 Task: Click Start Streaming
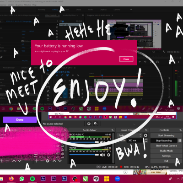pos(166,135)
